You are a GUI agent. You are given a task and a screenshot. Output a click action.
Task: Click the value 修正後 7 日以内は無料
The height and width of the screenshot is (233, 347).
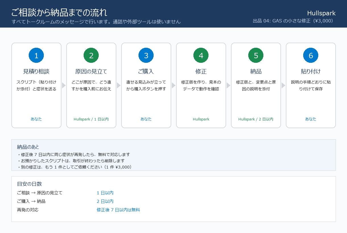pyautogui.click(x=118, y=210)
